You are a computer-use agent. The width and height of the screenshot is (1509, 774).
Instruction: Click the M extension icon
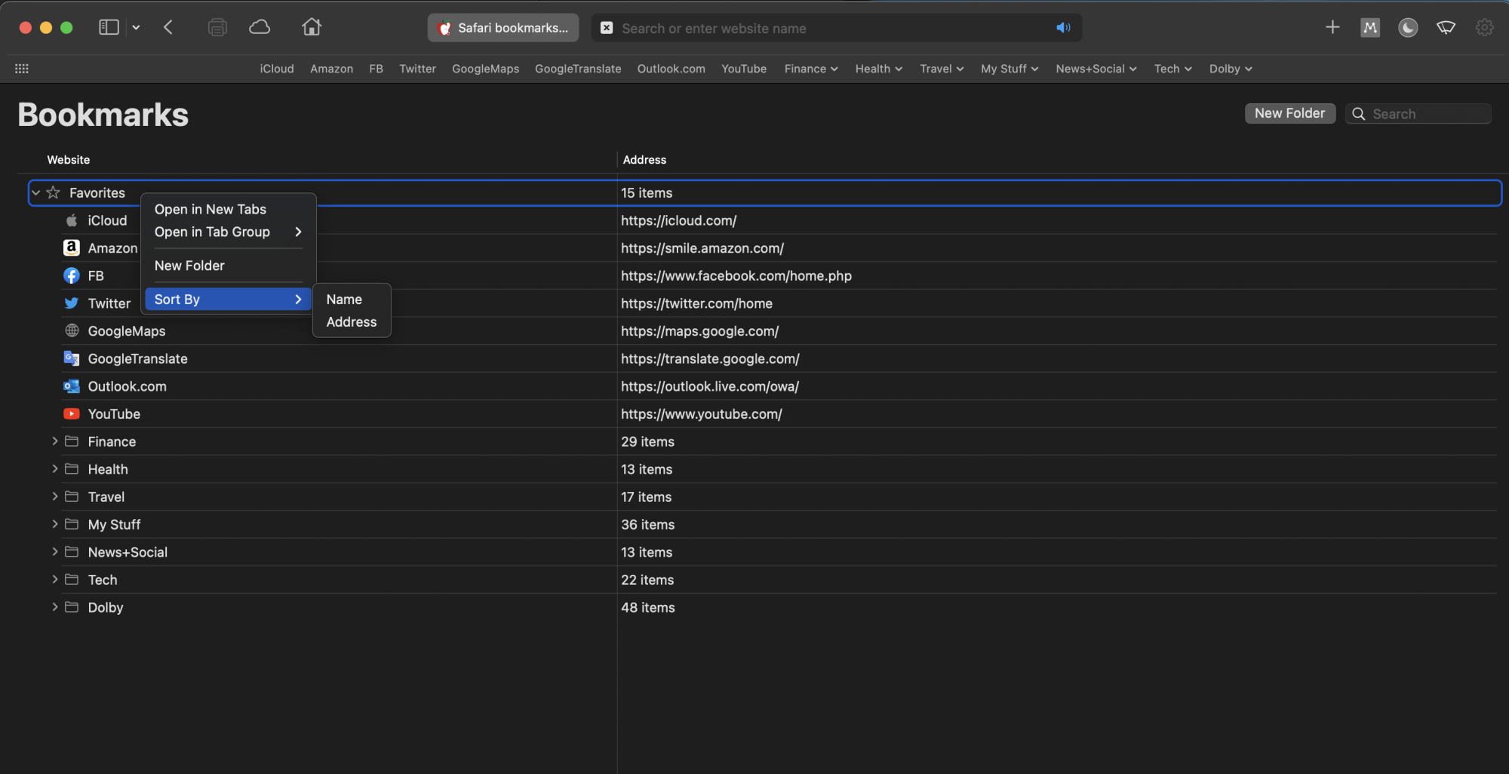tap(1370, 28)
